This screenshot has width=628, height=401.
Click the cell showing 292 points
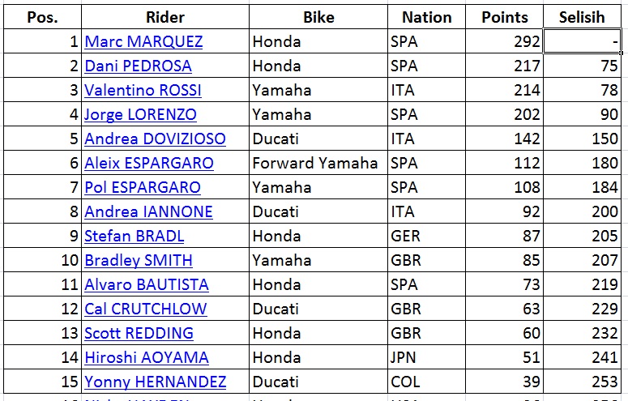(x=504, y=42)
